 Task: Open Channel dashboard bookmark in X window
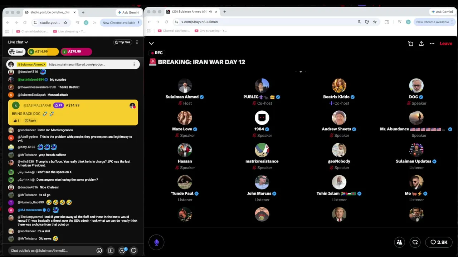pos(173,31)
